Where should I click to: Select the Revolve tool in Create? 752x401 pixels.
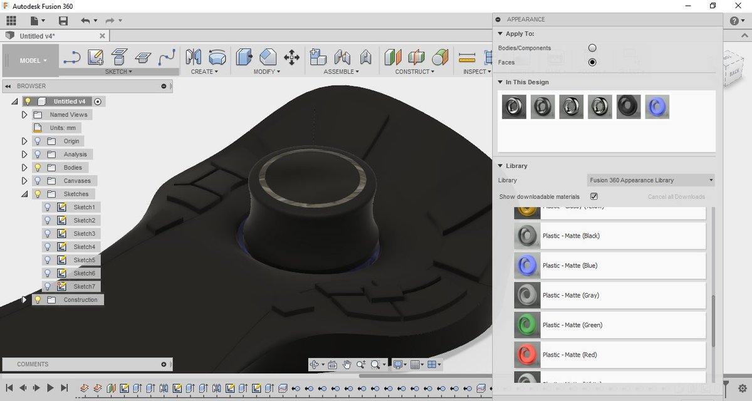click(x=217, y=58)
